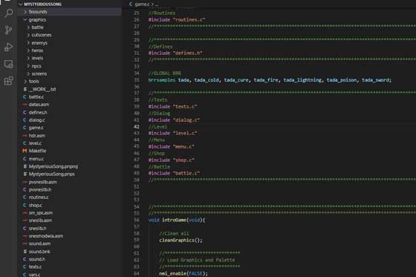This screenshot has height=277, width=416.
Task: Expand the npcs subfolder chevron
Action: tap(28, 66)
